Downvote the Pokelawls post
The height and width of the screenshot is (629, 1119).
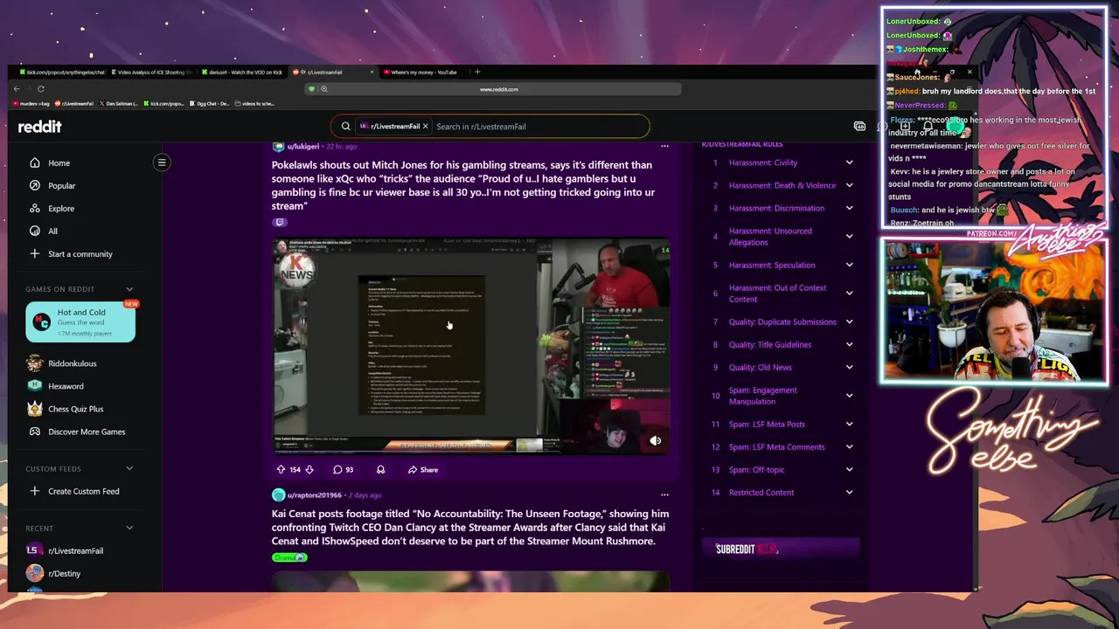coord(309,470)
